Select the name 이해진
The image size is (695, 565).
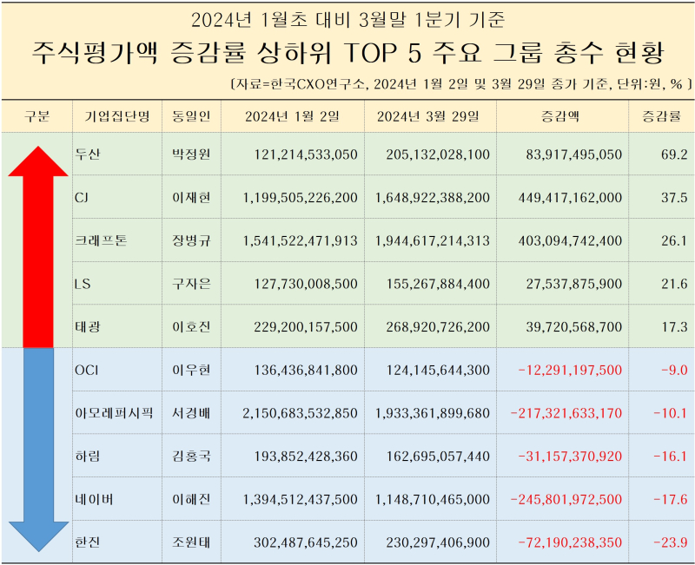[191, 499]
